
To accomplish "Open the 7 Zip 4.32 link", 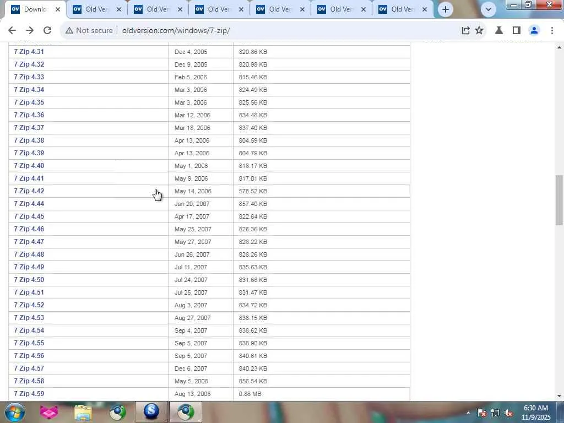I will (29, 64).
